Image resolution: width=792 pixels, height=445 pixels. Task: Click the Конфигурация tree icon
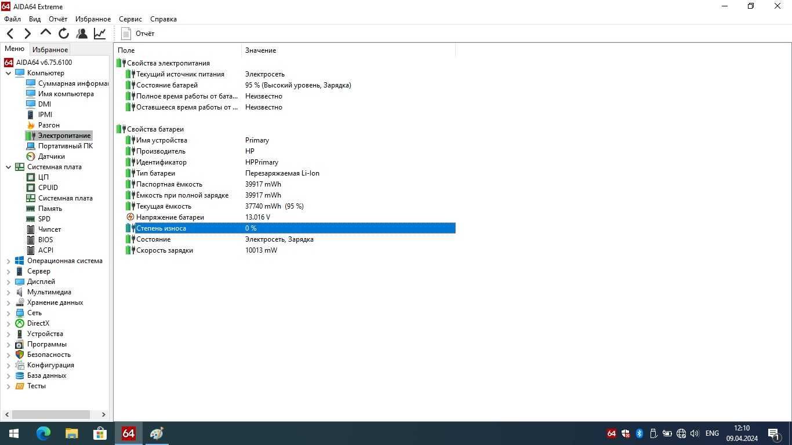(x=20, y=365)
